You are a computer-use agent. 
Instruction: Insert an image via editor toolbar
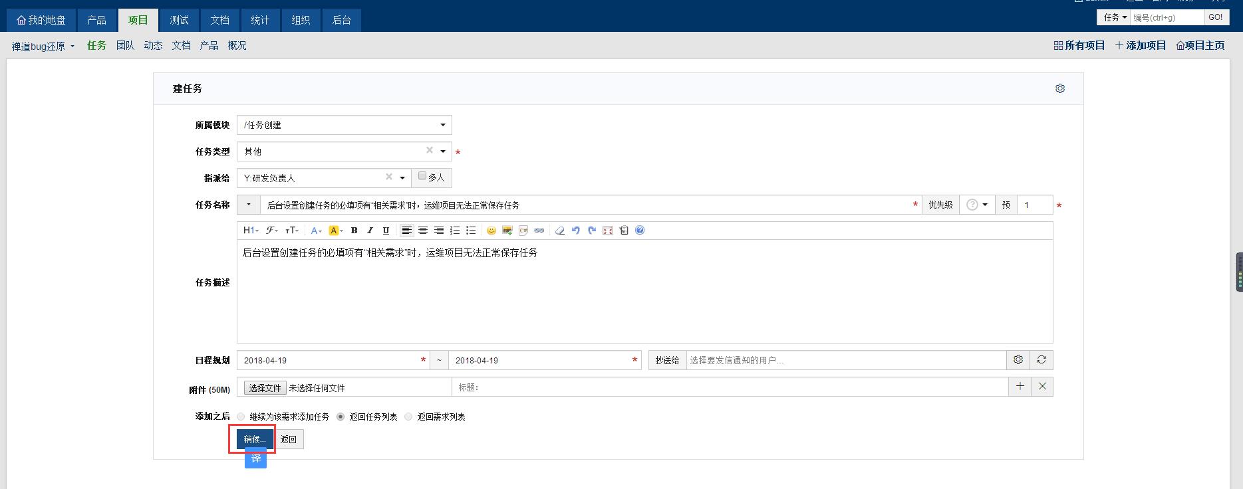pyautogui.click(x=507, y=231)
